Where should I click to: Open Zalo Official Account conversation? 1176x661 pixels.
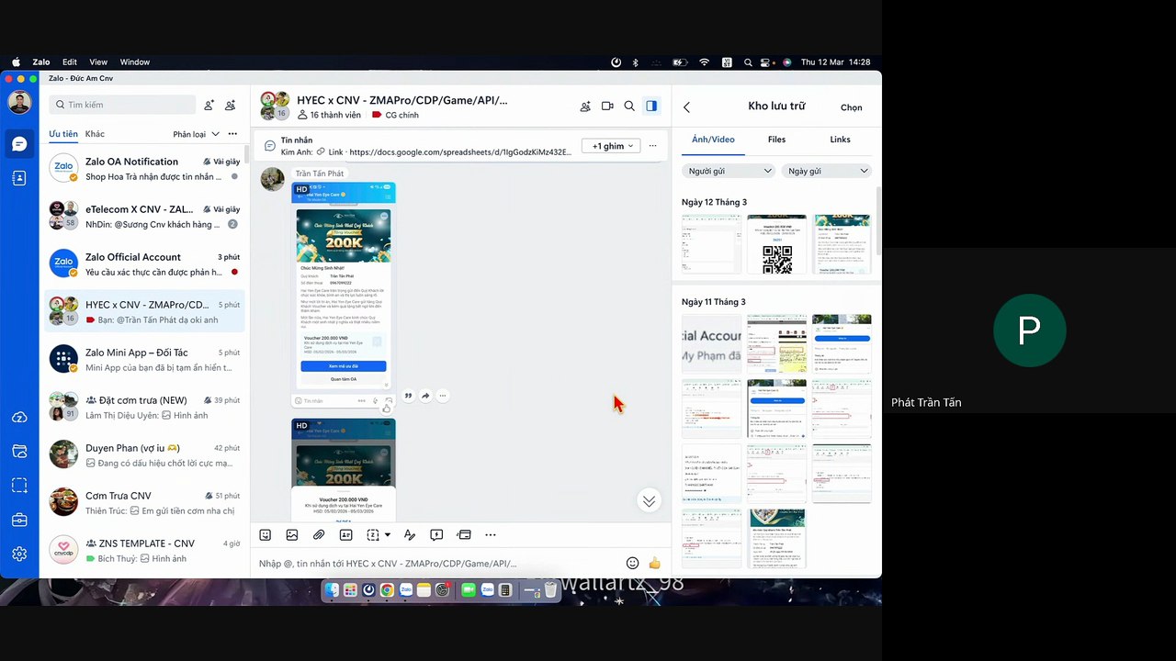[144, 264]
